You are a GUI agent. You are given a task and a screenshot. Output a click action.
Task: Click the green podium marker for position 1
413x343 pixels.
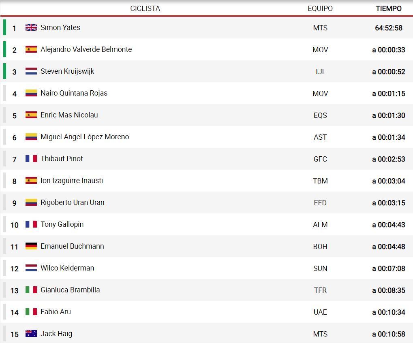4,28
